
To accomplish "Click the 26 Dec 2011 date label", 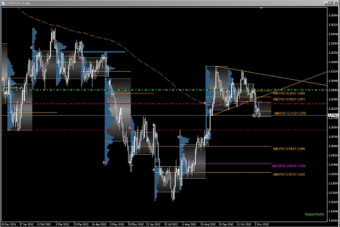I will click(x=9, y=224).
